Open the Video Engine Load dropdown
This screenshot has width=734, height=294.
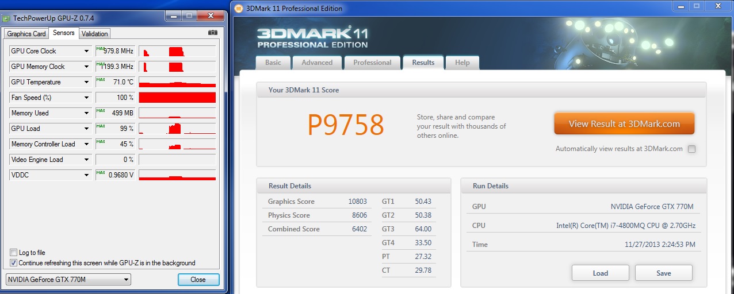[x=87, y=160]
